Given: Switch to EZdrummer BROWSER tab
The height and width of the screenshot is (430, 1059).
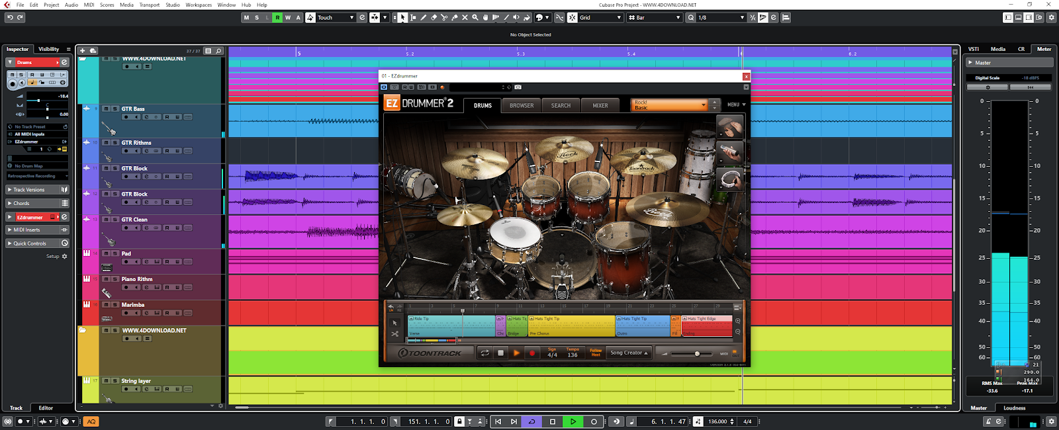Looking at the screenshot, I should [x=522, y=105].
